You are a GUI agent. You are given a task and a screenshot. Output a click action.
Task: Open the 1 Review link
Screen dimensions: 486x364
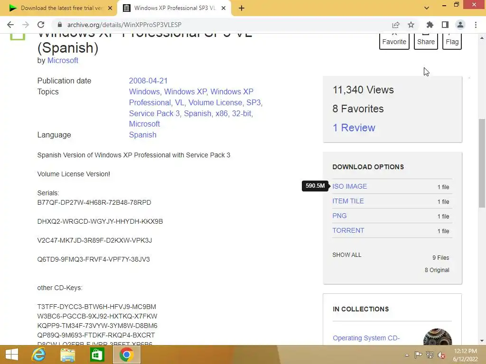(x=354, y=127)
